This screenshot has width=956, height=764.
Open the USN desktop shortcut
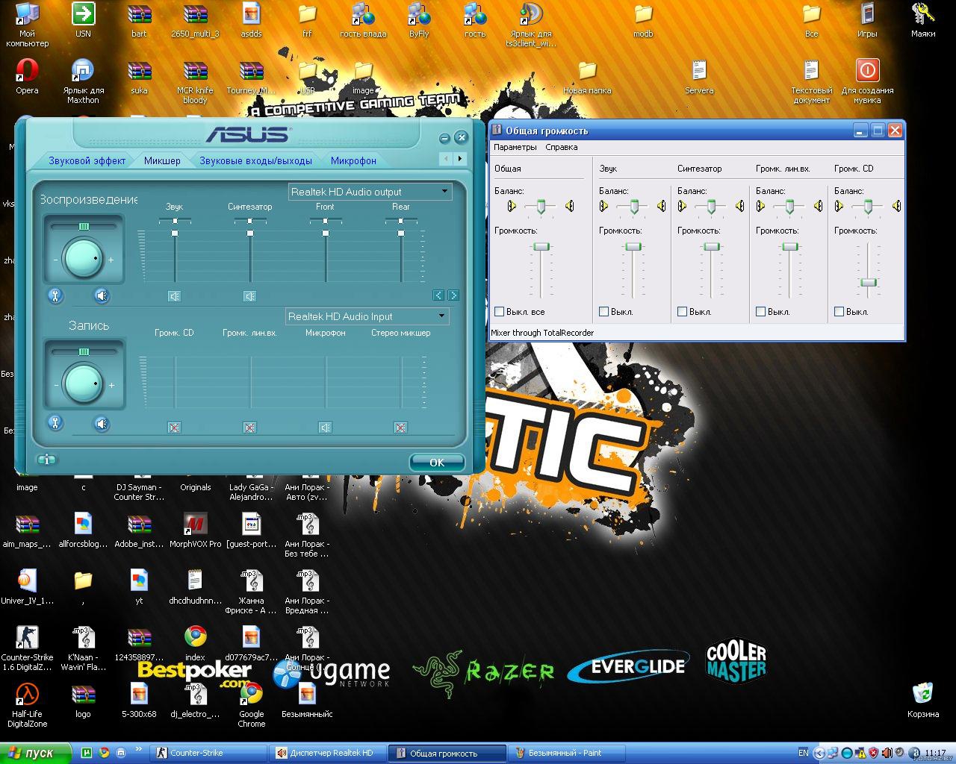tap(83, 20)
